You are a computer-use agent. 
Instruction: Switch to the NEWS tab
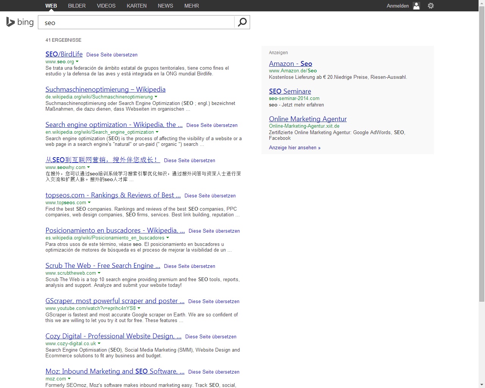tap(166, 6)
